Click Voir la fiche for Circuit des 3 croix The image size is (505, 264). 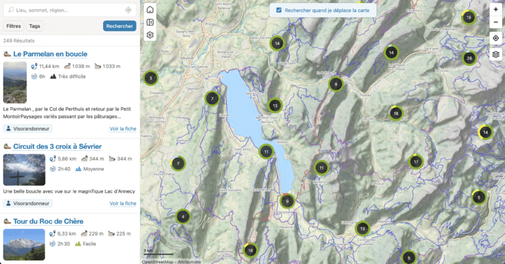123,203
